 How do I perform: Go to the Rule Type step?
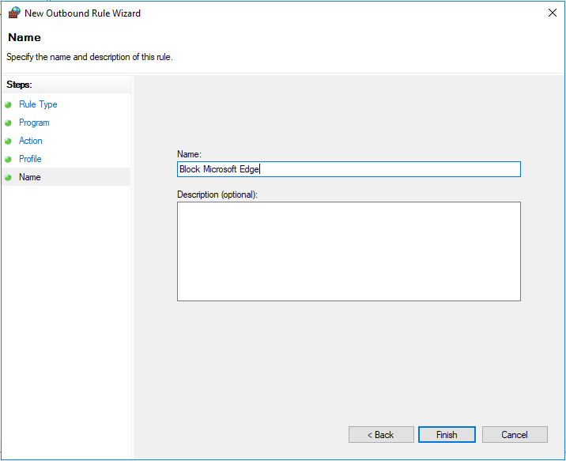38,104
